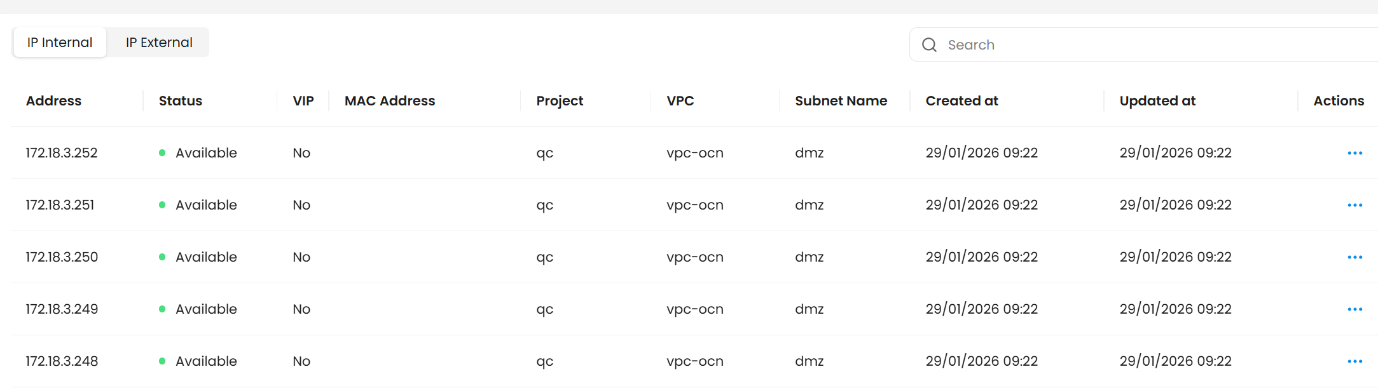Sort by the Address column header
This screenshot has width=1378, height=388.
pos(54,101)
